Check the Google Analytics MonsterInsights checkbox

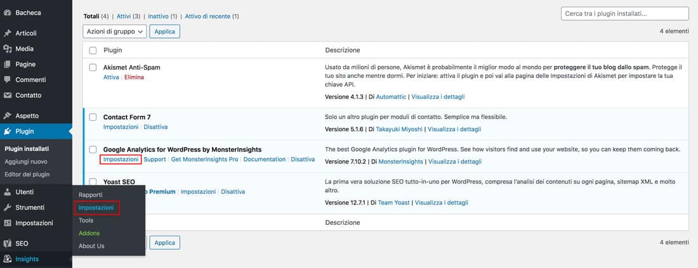pyautogui.click(x=93, y=150)
